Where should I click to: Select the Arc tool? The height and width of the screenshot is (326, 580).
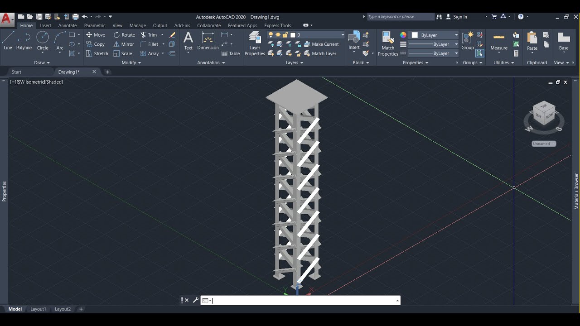pyautogui.click(x=60, y=40)
